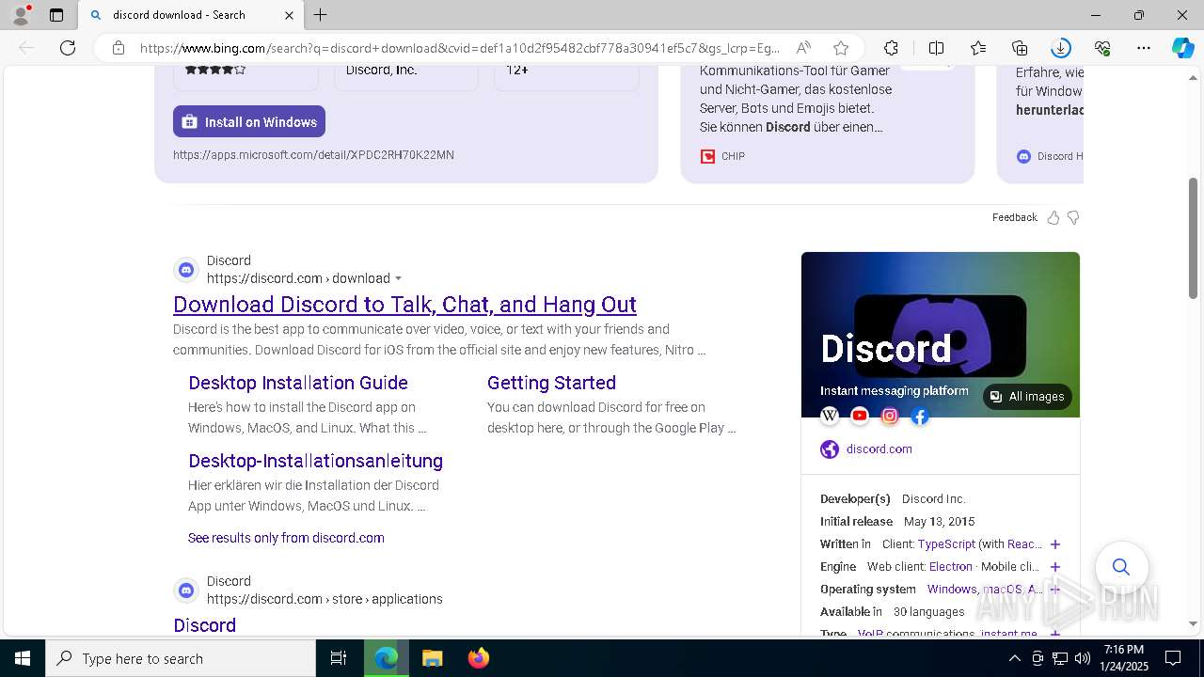The image size is (1204, 677).
Task: Open Desktop Installation Guide link
Action: (298, 383)
